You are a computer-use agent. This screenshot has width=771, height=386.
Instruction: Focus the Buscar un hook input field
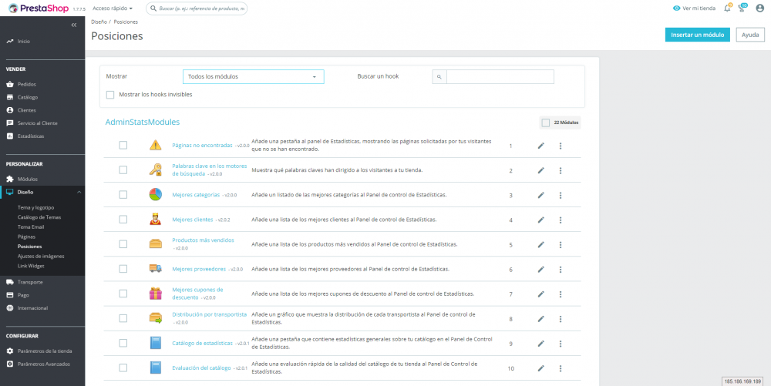(x=500, y=76)
